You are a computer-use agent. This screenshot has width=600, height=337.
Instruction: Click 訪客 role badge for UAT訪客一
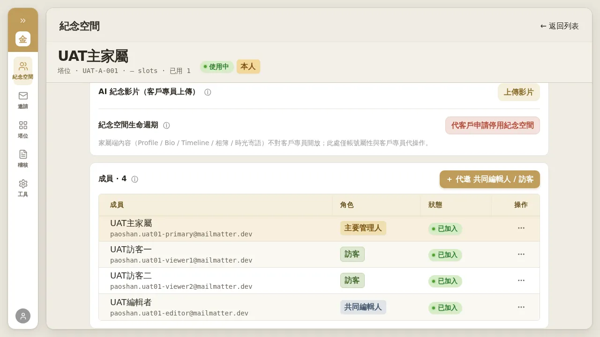352,254
